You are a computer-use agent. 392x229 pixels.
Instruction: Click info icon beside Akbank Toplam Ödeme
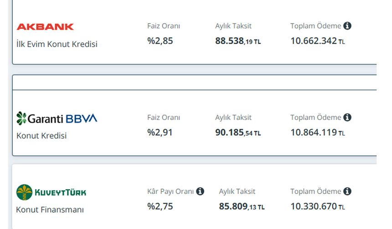tap(347, 26)
